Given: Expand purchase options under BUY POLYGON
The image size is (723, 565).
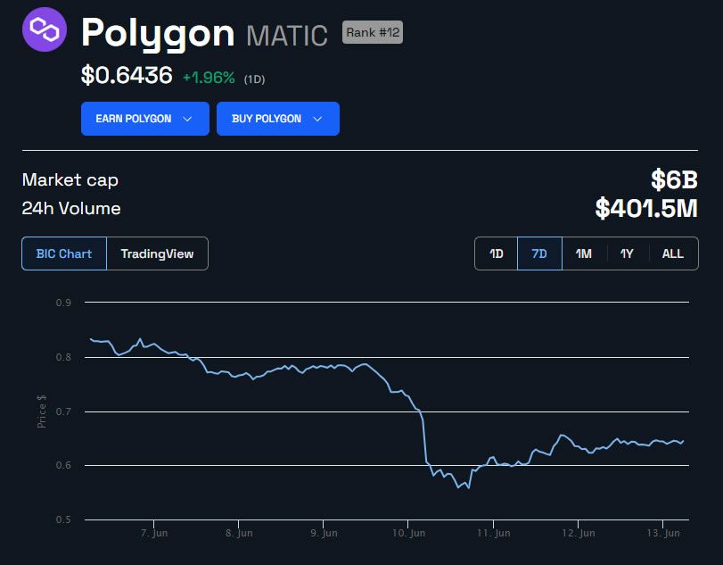Looking at the screenshot, I should point(277,119).
